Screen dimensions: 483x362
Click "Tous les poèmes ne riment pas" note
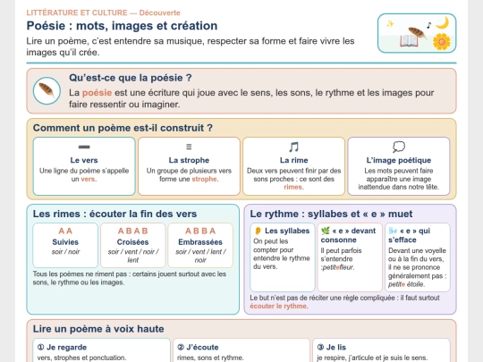tap(130, 278)
